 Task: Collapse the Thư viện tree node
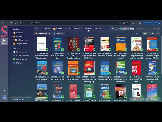point(12,36)
